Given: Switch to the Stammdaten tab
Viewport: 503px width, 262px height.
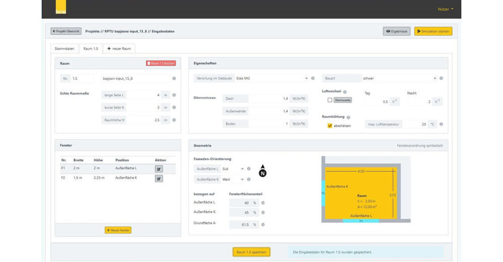Looking at the screenshot, I should coord(64,49).
